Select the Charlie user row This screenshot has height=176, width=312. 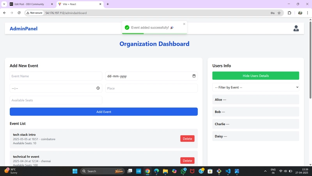click(x=255, y=124)
